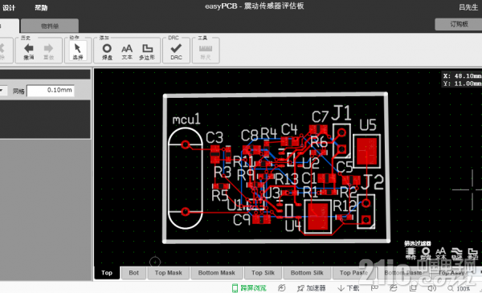Click the leaf-shaped icon beside 跨屏浏览
This screenshot has height=293, width=482.
tap(282, 288)
